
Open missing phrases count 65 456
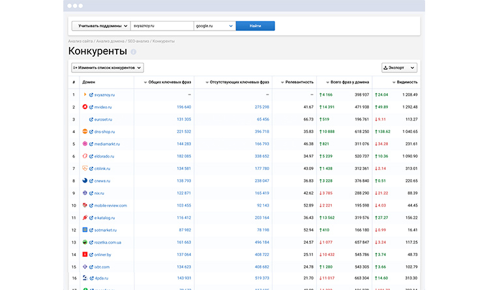[263, 119]
